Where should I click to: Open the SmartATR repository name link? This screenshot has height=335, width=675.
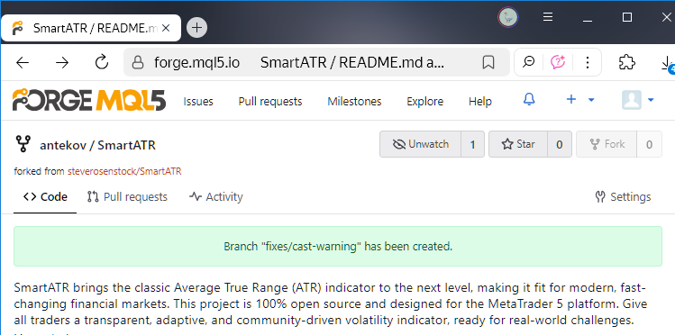click(x=126, y=145)
